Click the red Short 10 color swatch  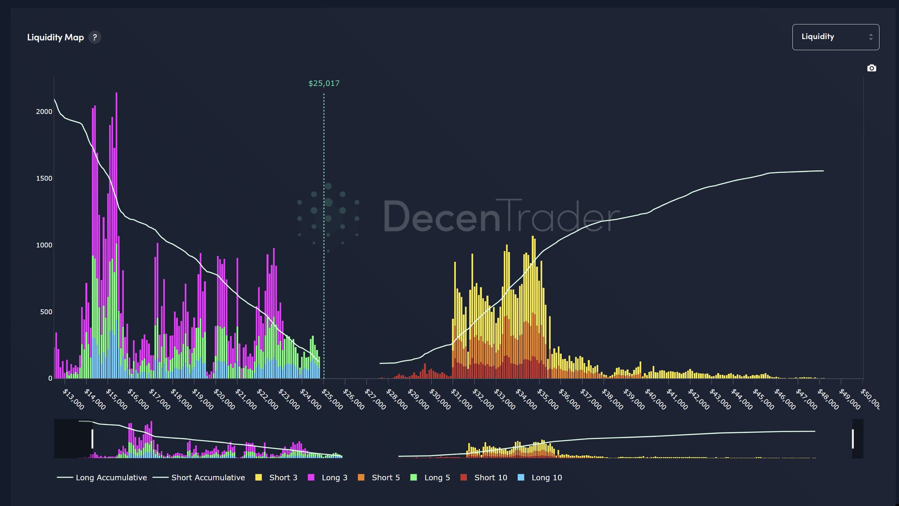click(464, 477)
